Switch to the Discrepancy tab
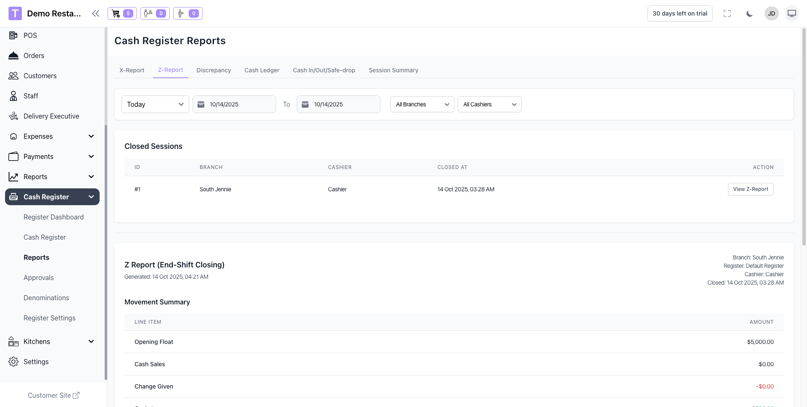This screenshot has height=407, width=807. click(x=214, y=70)
